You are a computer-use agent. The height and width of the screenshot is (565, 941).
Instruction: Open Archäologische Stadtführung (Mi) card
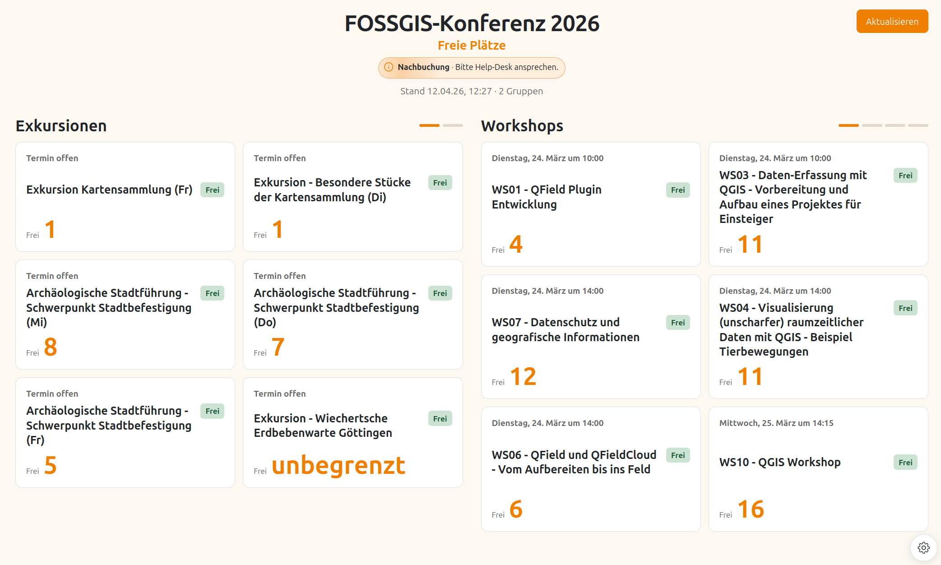pyautogui.click(x=125, y=314)
